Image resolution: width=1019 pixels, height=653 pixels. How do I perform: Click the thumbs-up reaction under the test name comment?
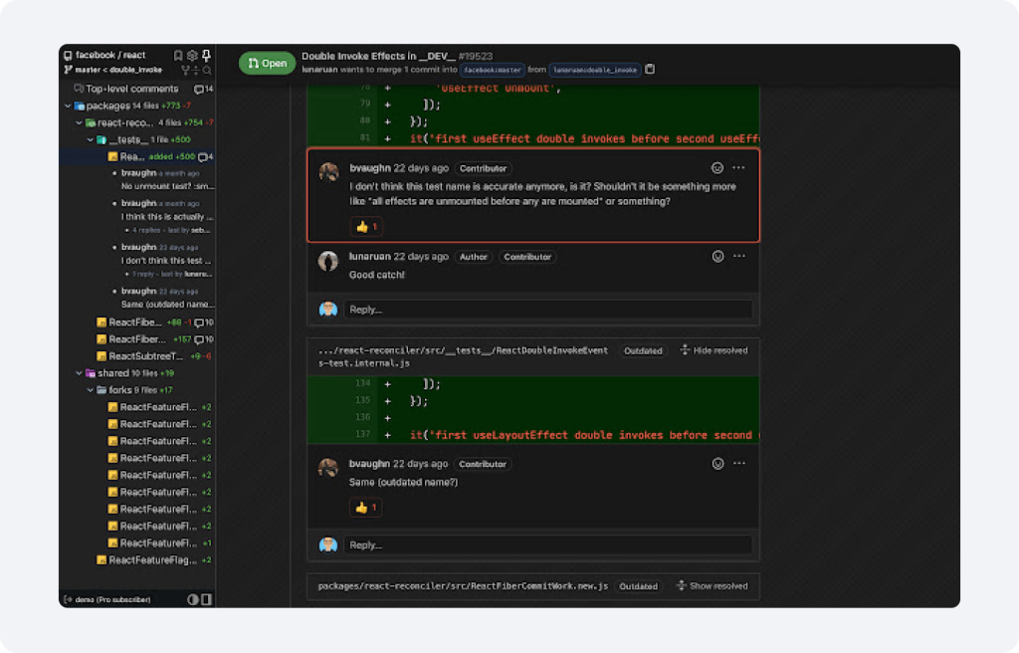coord(366,226)
